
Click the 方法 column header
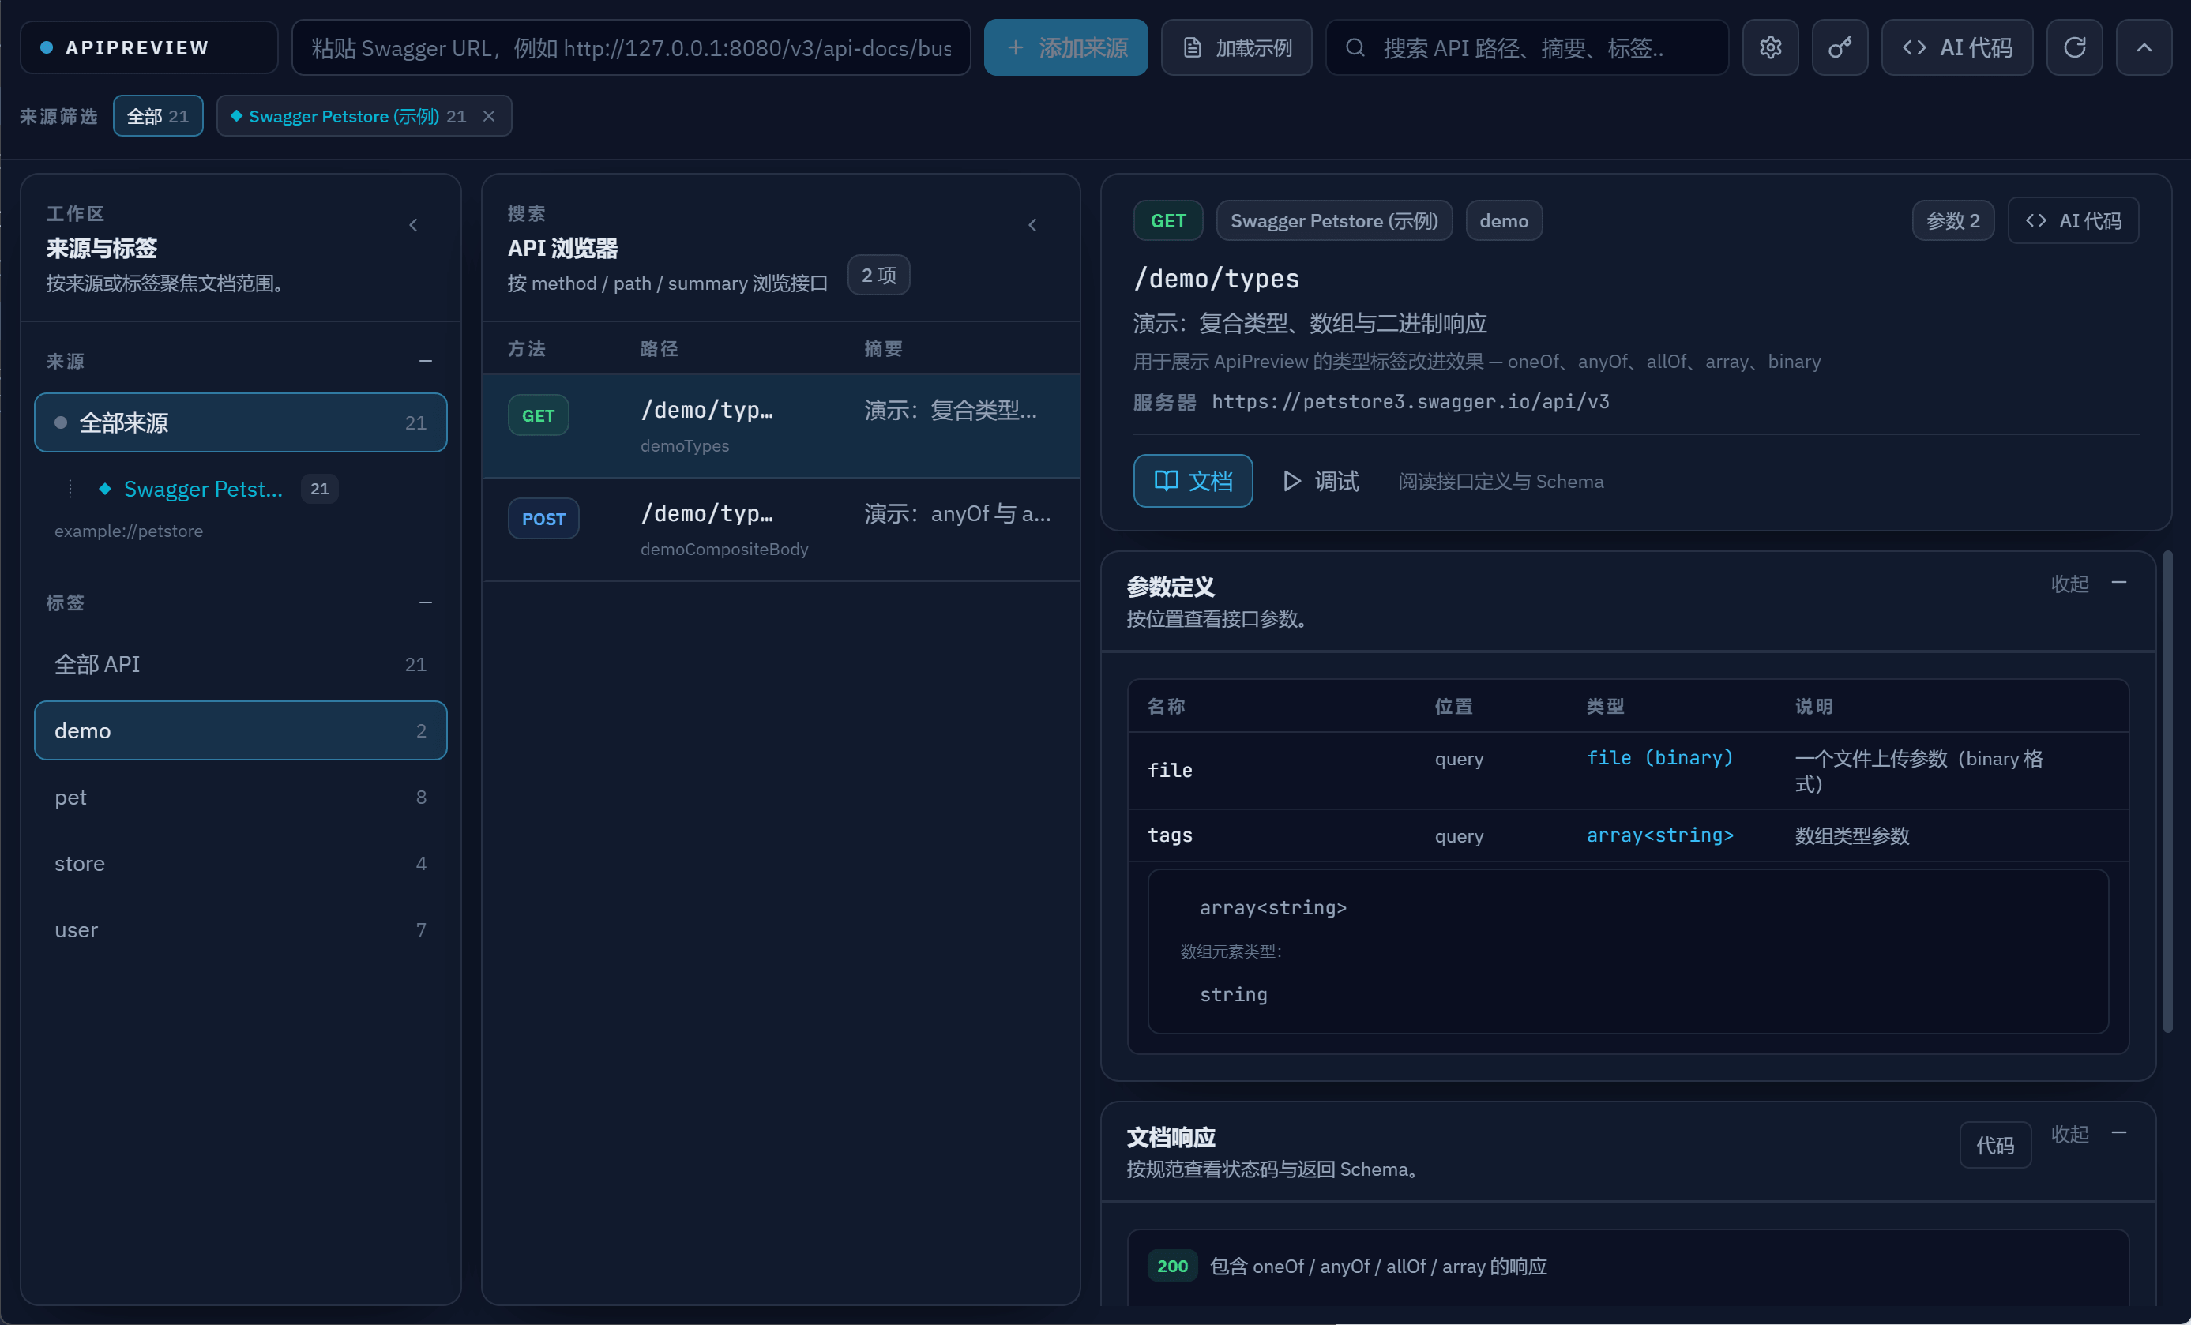click(x=526, y=348)
